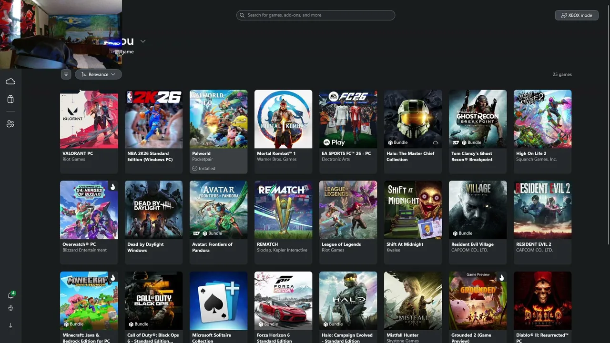Open the Mistfall Hunter cover art
Screen dimensions: 610x343
tap(413, 301)
